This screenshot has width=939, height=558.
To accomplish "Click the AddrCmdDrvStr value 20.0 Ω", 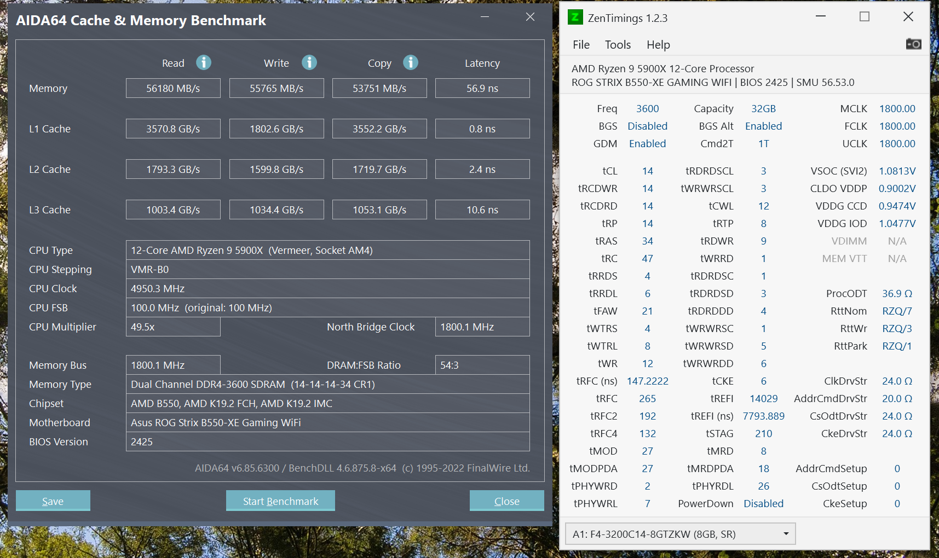I will coord(897,399).
